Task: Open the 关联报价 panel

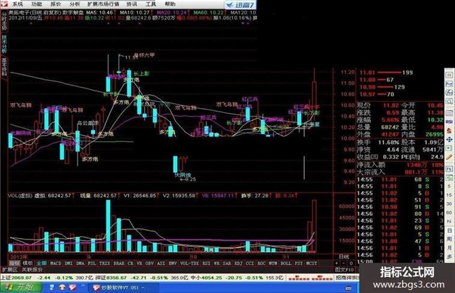Action: pyautogui.click(x=32, y=269)
